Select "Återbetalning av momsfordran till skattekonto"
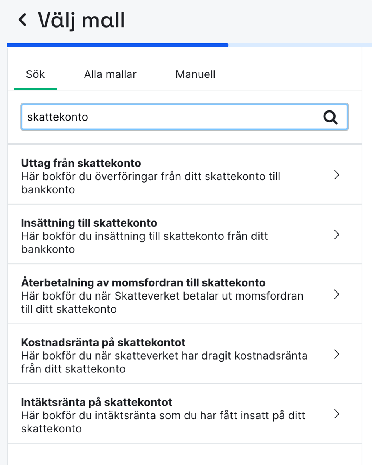This screenshot has height=465, width=372. tap(155, 294)
